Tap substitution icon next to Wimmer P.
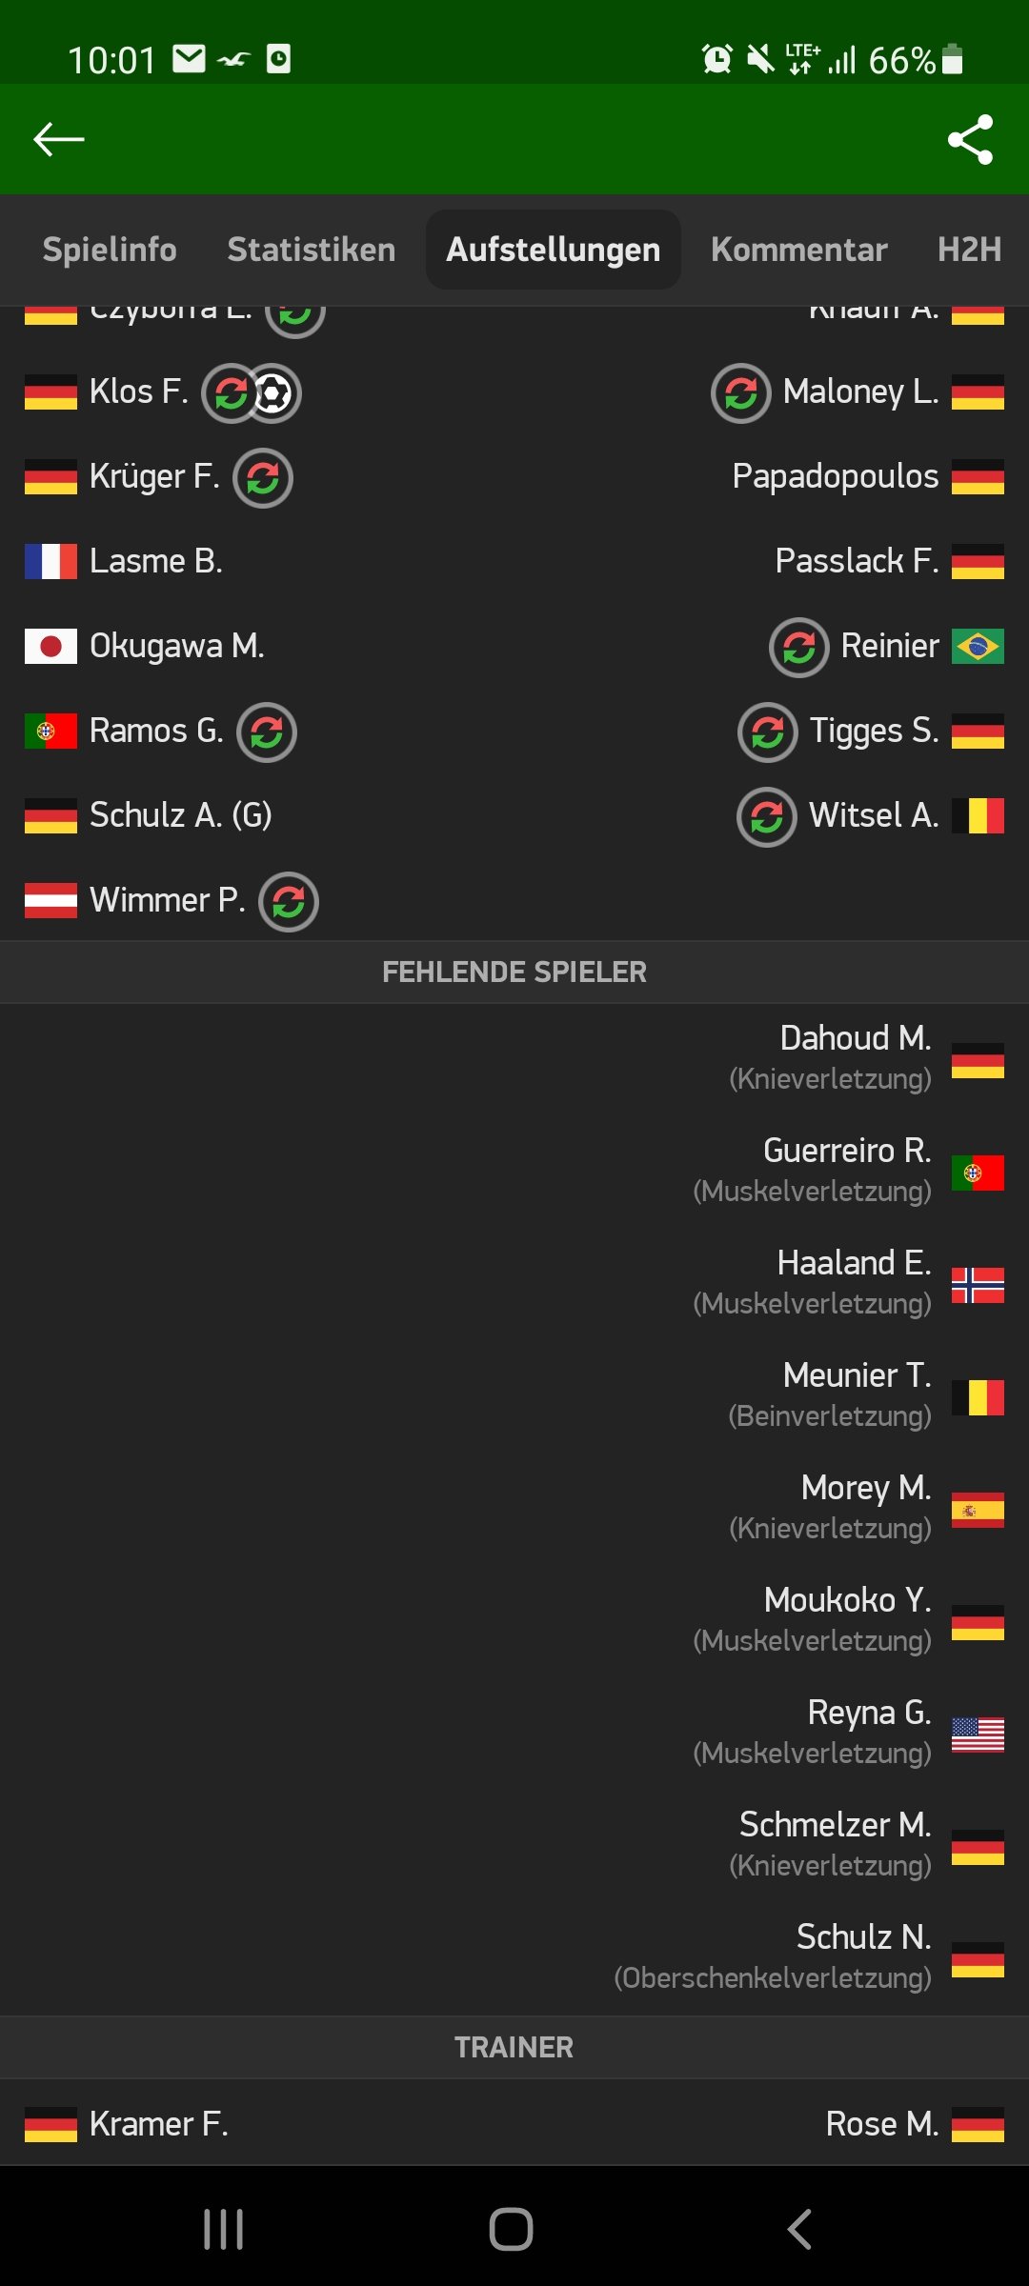 pos(289,902)
